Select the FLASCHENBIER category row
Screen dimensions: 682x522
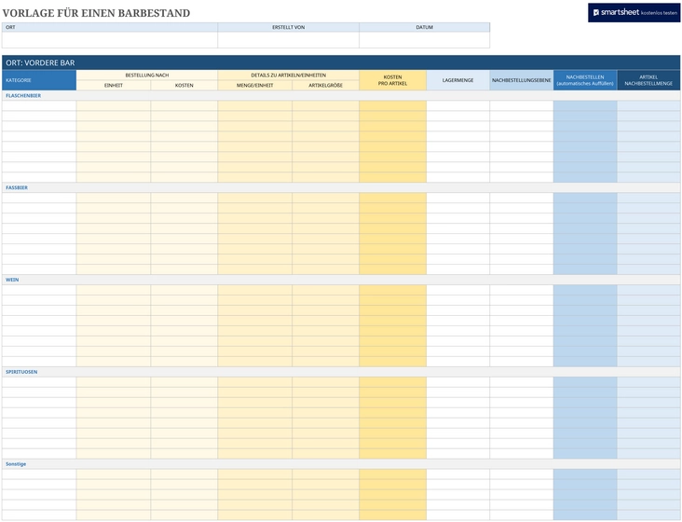click(x=341, y=96)
